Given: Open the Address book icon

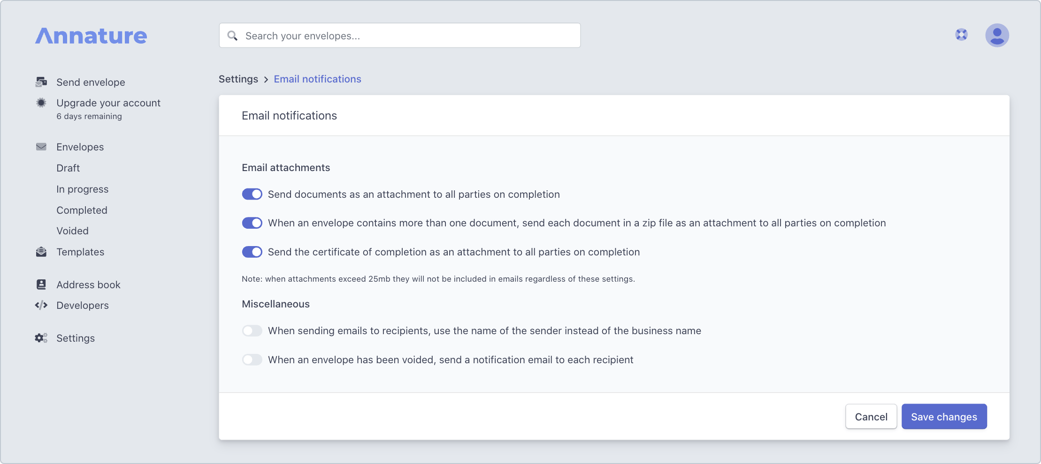Looking at the screenshot, I should click(x=41, y=284).
